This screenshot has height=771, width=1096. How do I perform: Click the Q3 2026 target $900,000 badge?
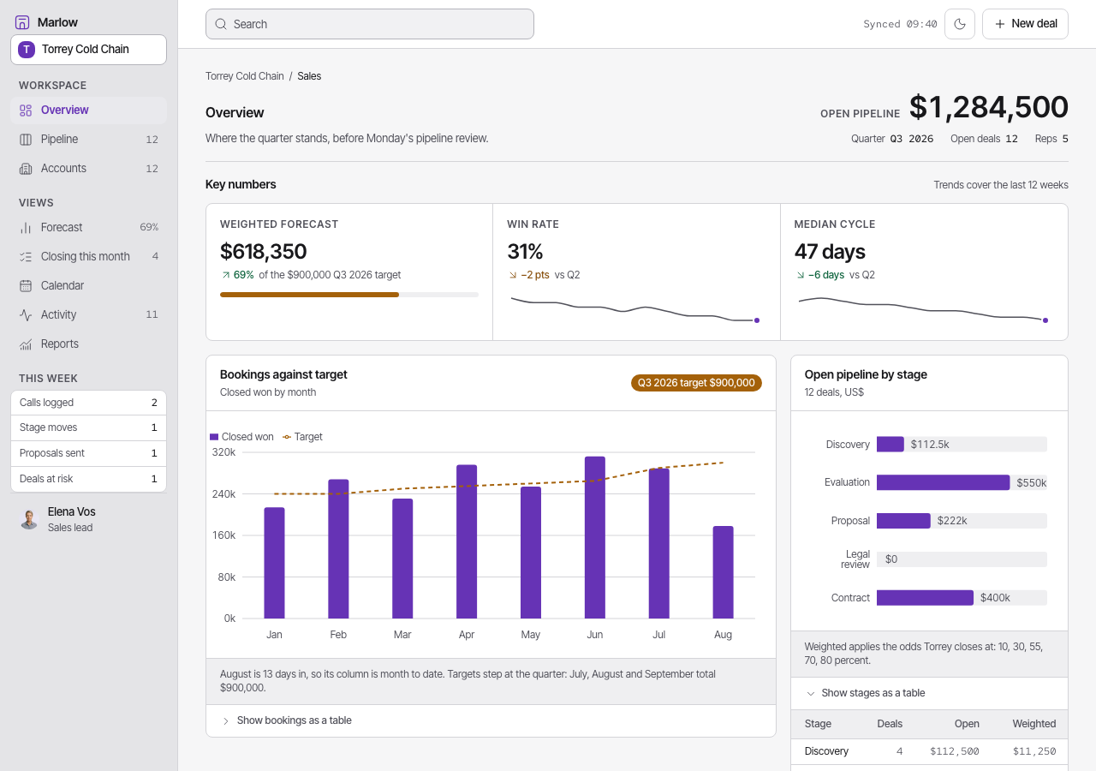[x=696, y=383]
